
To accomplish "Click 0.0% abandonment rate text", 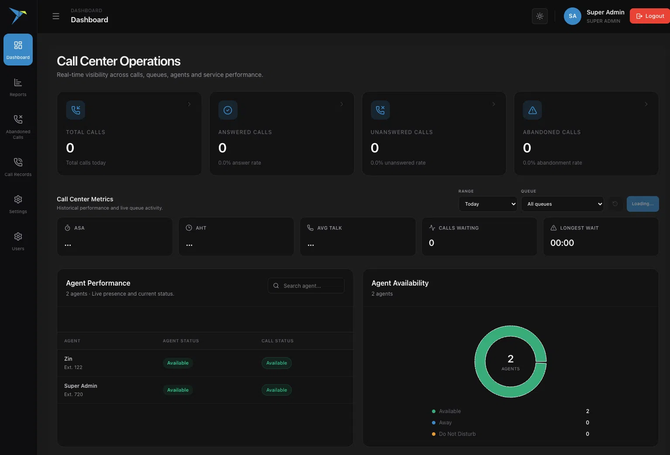I will (553, 163).
